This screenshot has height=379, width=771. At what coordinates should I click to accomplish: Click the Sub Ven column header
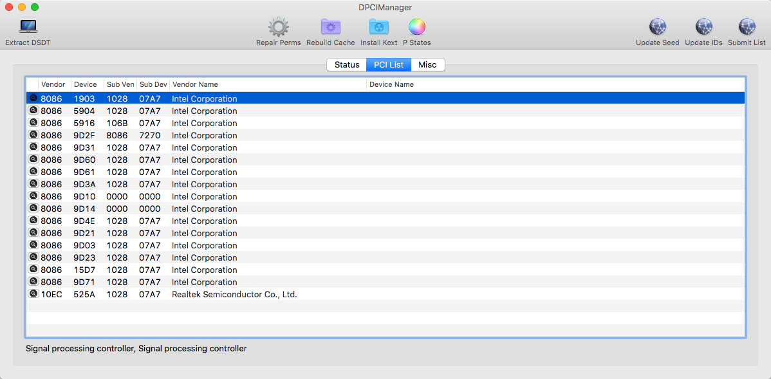(x=120, y=84)
